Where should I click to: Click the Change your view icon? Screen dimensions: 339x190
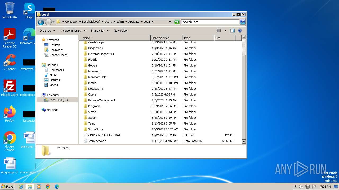219,31
